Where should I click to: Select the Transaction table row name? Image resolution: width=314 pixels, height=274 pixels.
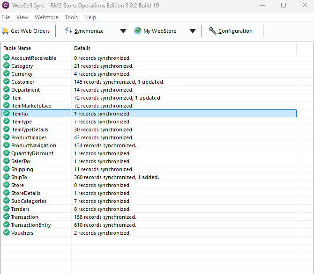point(25,217)
